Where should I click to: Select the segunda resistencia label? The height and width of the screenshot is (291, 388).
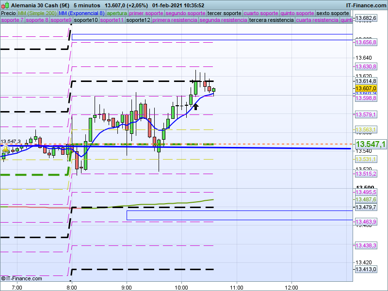pyautogui.click(x=223, y=20)
